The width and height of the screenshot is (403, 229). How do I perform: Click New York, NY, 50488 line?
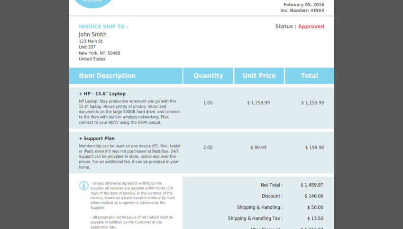[99, 53]
